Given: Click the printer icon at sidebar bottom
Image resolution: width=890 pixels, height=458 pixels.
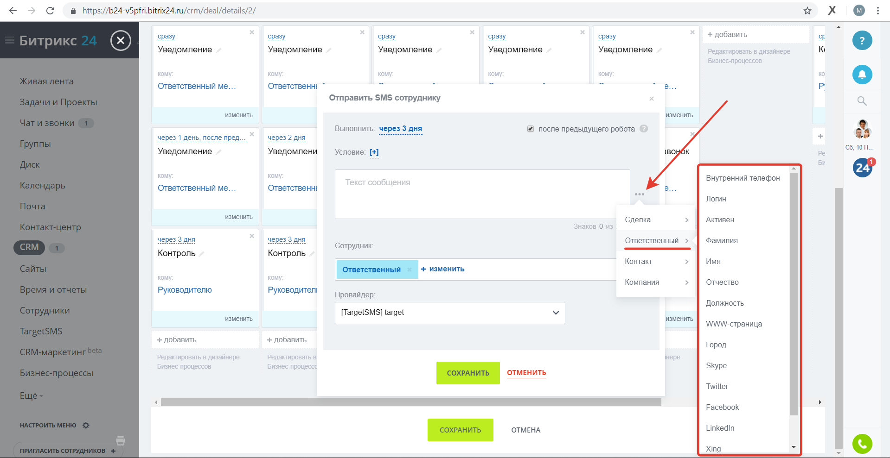Looking at the screenshot, I should [x=121, y=440].
